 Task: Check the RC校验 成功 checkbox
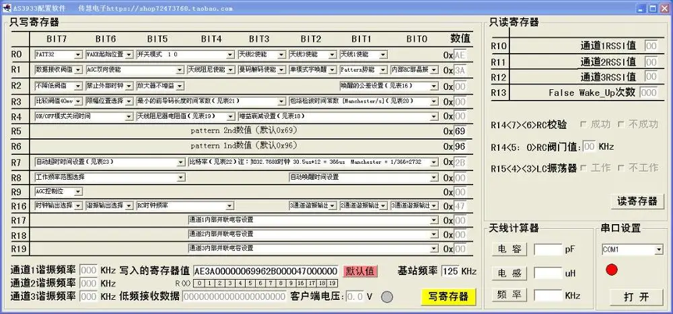pyautogui.click(x=583, y=125)
